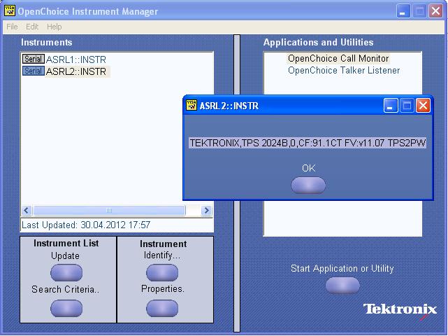Click the Instrument Identify button

[x=162, y=273]
